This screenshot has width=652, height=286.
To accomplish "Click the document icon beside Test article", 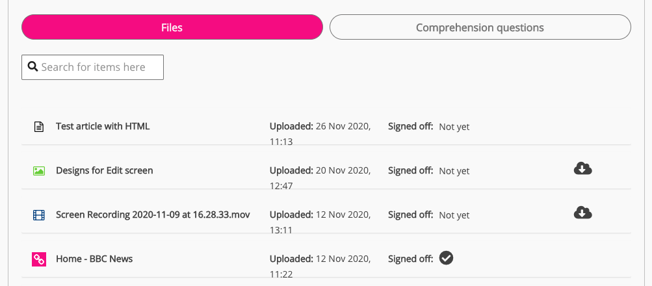I will point(39,127).
